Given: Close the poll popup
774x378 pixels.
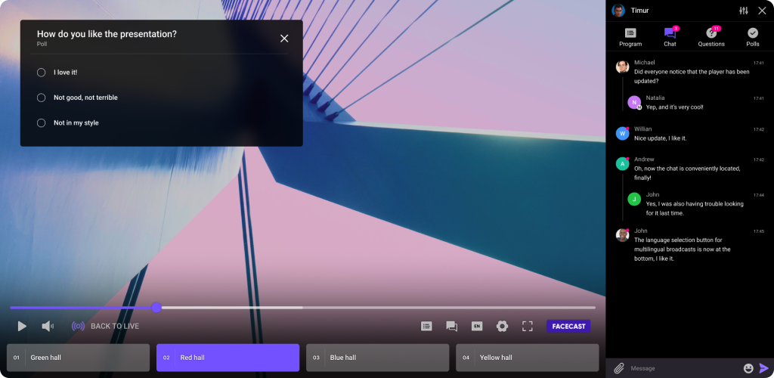Looking at the screenshot, I should (x=284, y=39).
